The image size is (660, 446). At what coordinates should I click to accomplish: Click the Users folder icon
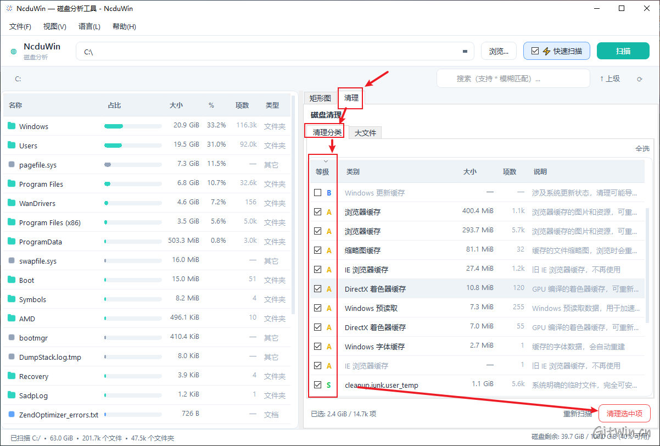click(x=12, y=145)
